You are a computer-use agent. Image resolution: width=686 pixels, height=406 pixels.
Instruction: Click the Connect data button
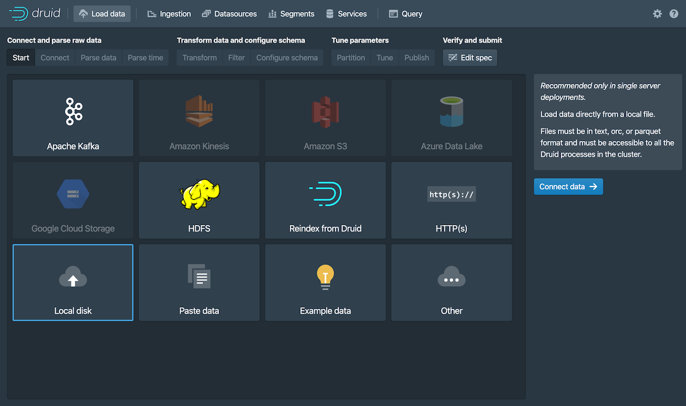568,187
